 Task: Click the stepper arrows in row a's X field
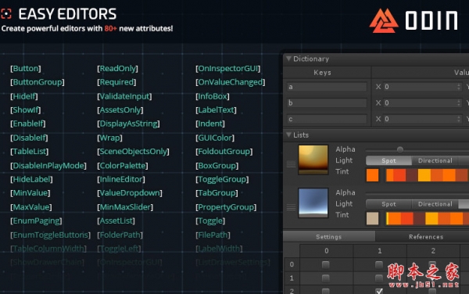point(459,87)
